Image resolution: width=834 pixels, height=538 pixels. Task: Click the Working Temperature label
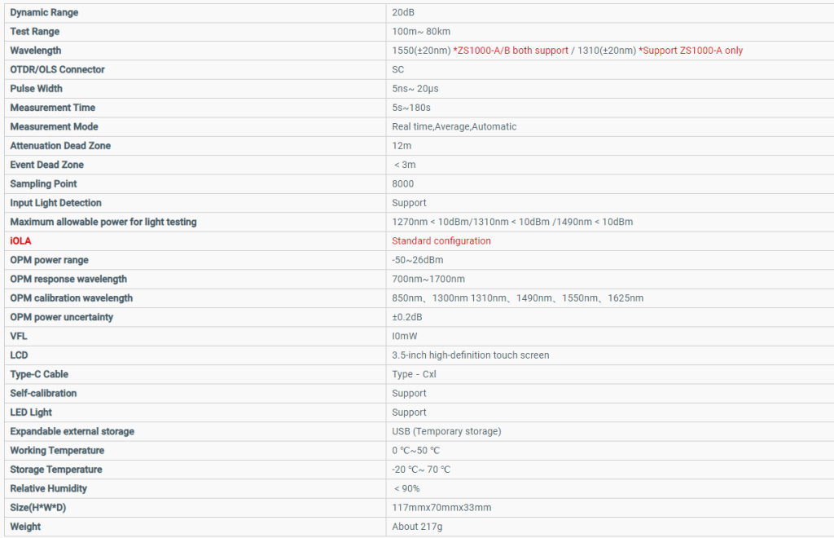coord(57,451)
